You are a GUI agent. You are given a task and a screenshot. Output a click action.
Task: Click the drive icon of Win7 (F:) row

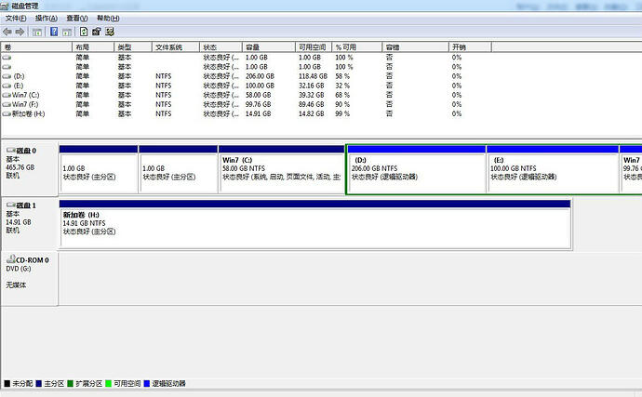pyautogui.click(x=7, y=105)
